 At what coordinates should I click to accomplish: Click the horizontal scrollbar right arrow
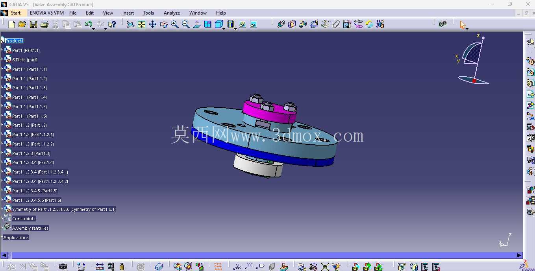click(x=519, y=255)
